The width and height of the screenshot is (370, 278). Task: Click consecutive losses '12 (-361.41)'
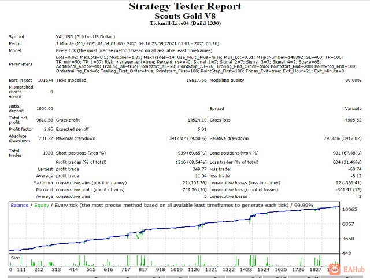(349, 183)
